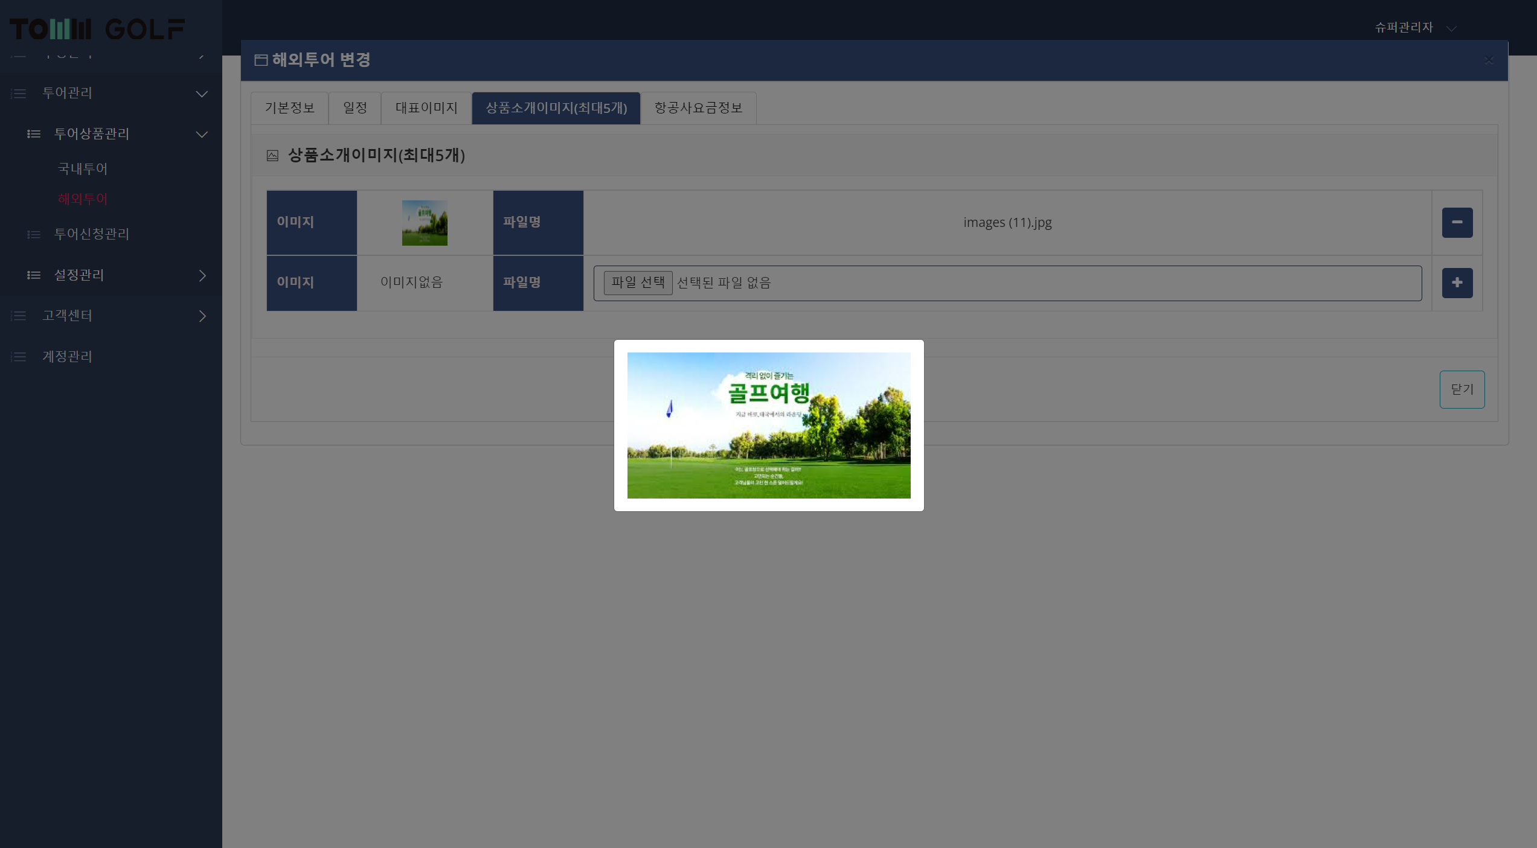This screenshot has height=848, width=1537.
Task: Close the 해외투어 변경 dialog with X
Action: (1488, 60)
